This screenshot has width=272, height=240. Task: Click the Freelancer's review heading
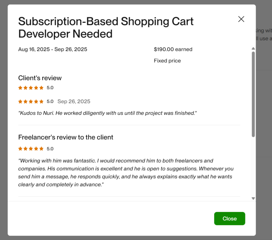(x=66, y=137)
